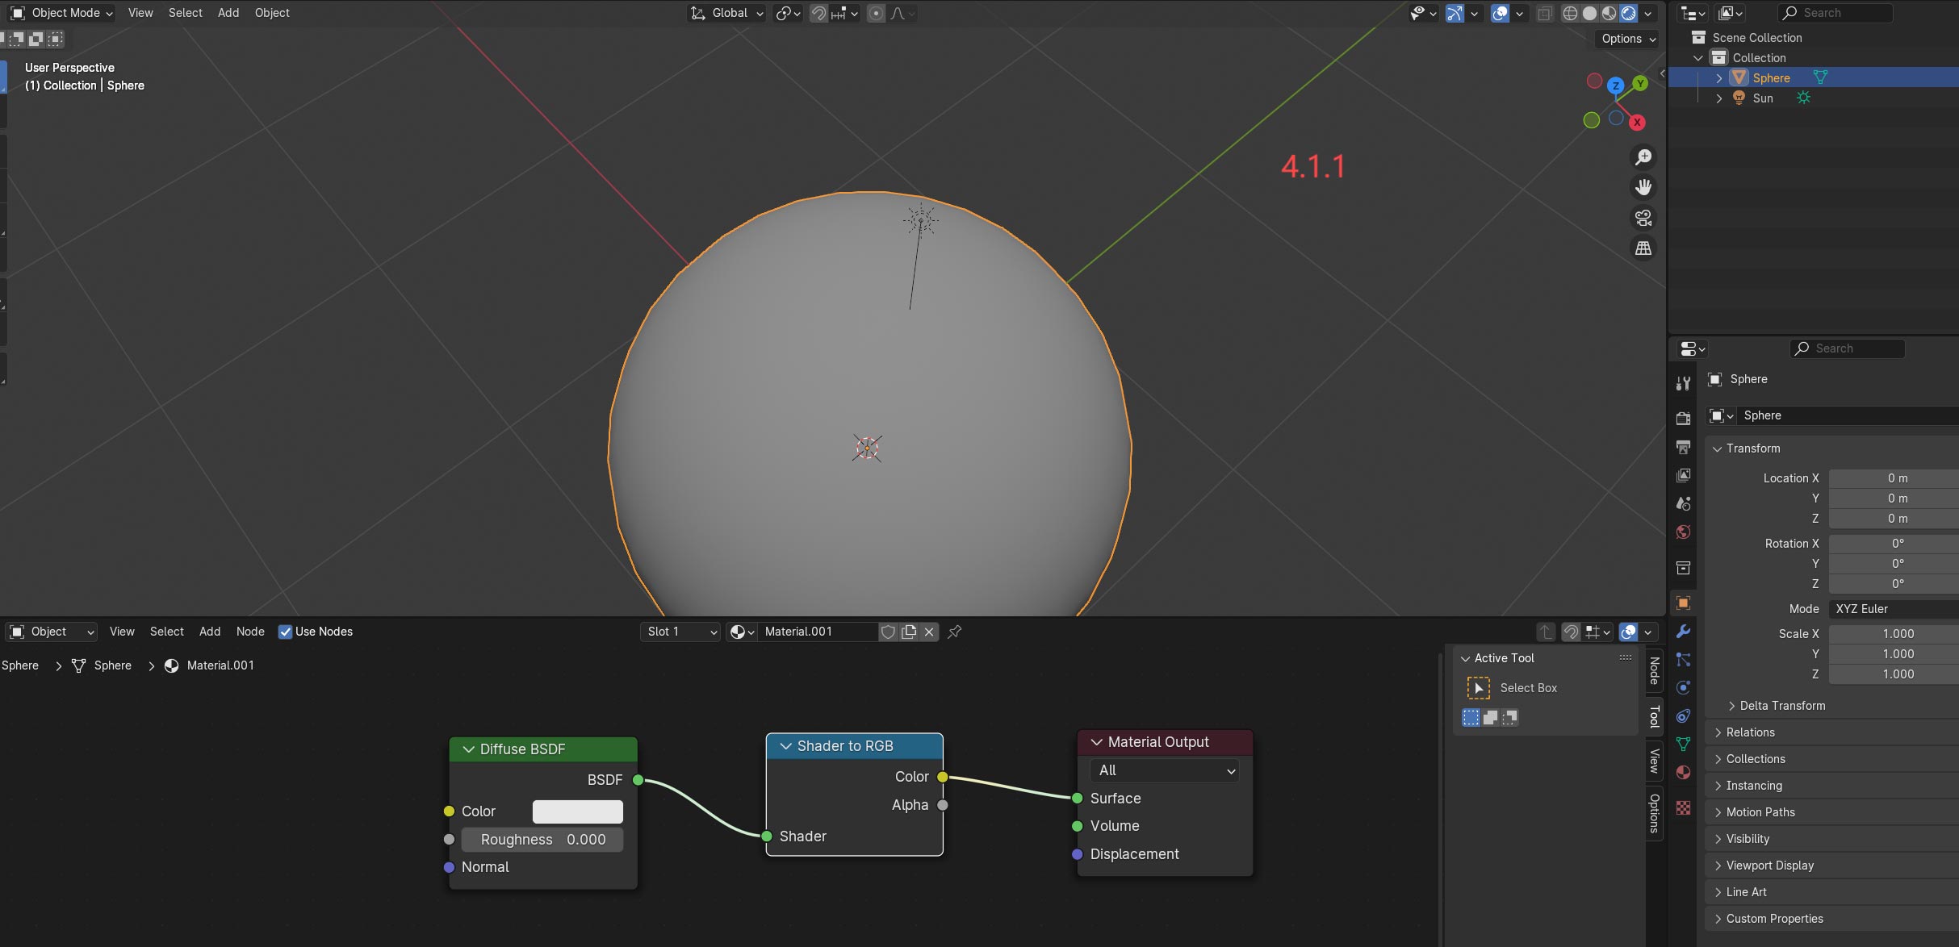Switch viewport to Solid shading
Viewport: 1959px width, 947px height.
tap(1589, 13)
